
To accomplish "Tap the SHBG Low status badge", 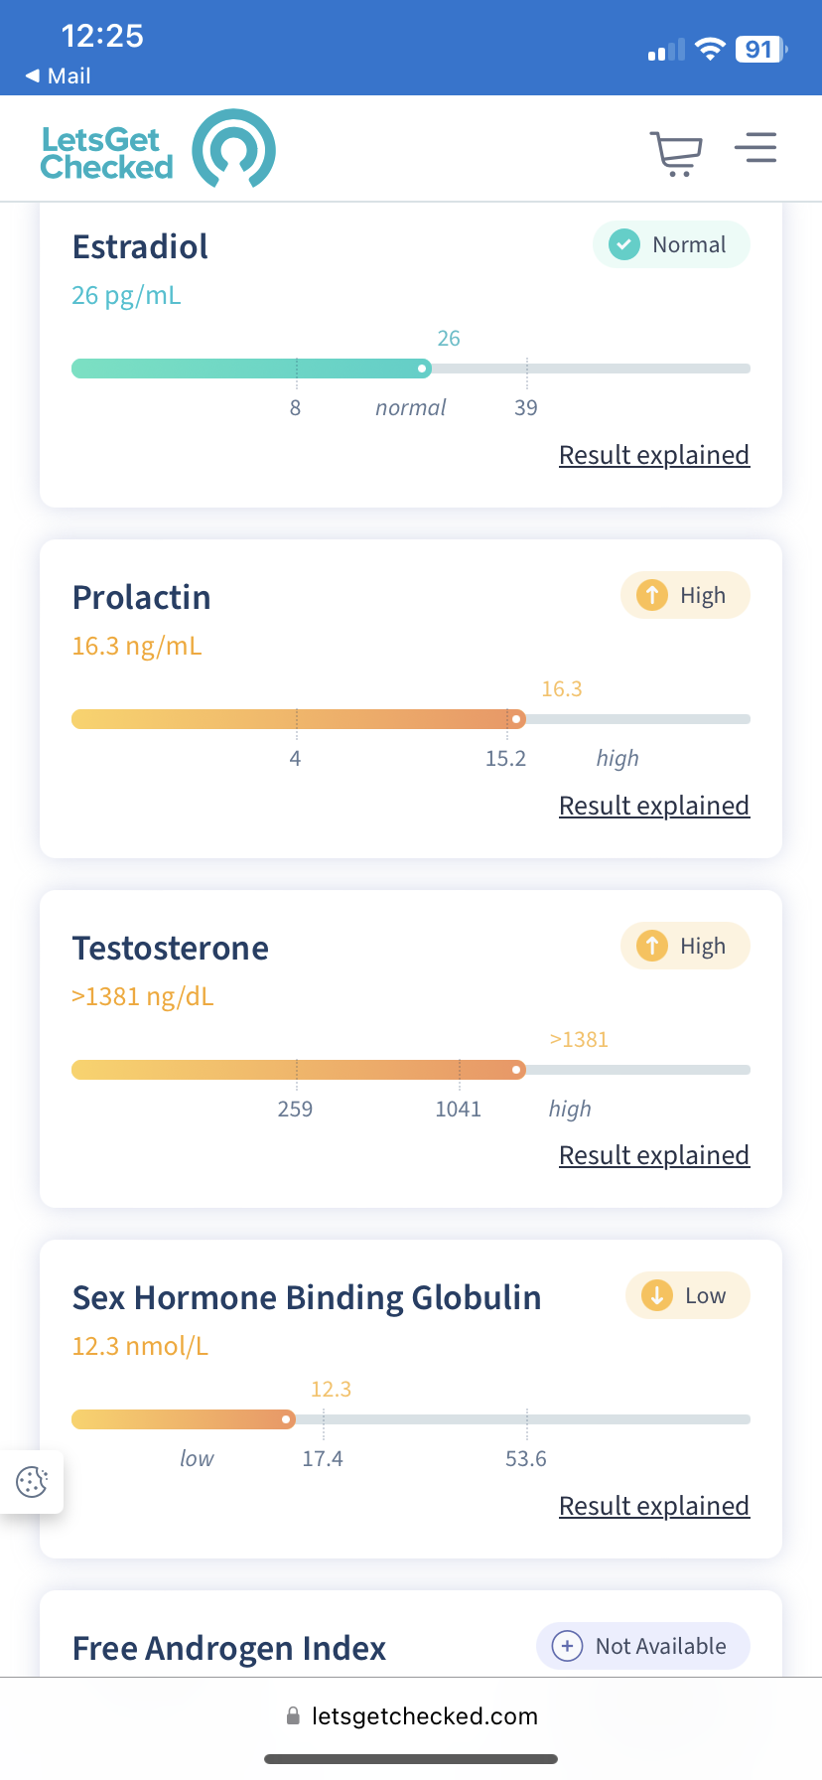I will pos(687,1295).
